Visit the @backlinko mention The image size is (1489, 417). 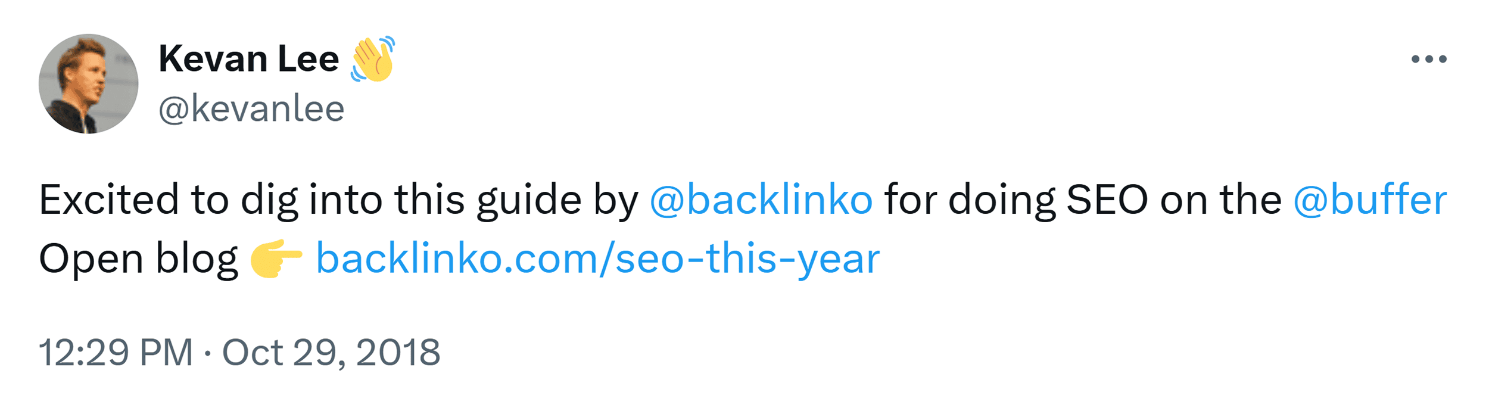click(x=761, y=200)
